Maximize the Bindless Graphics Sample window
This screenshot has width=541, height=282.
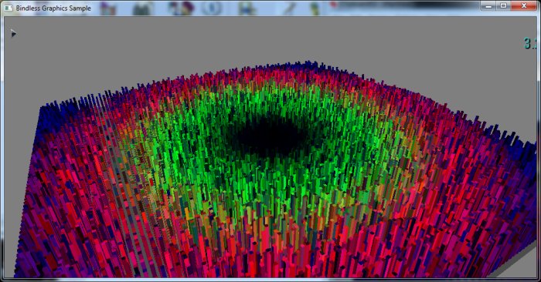pos(503,6)
